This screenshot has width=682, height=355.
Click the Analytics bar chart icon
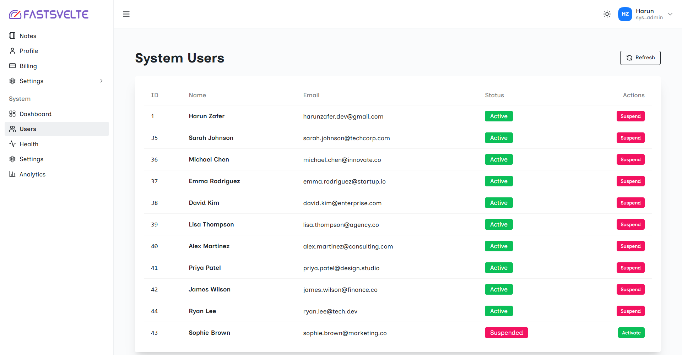click(x=12, y=174)
